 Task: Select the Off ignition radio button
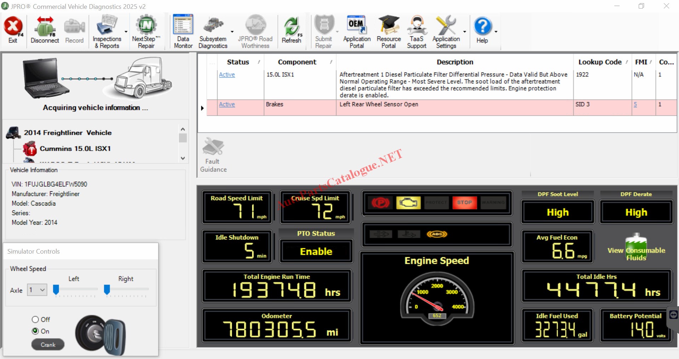[x=35, y=320]
